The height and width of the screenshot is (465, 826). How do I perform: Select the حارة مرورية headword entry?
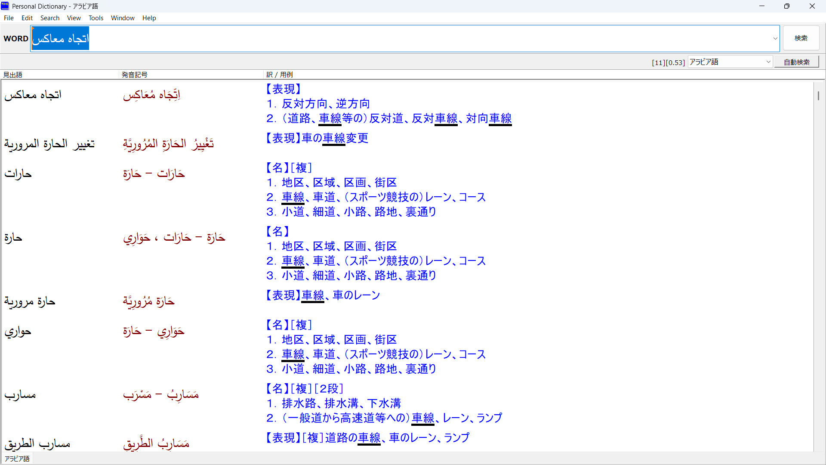tap(30, 302)
